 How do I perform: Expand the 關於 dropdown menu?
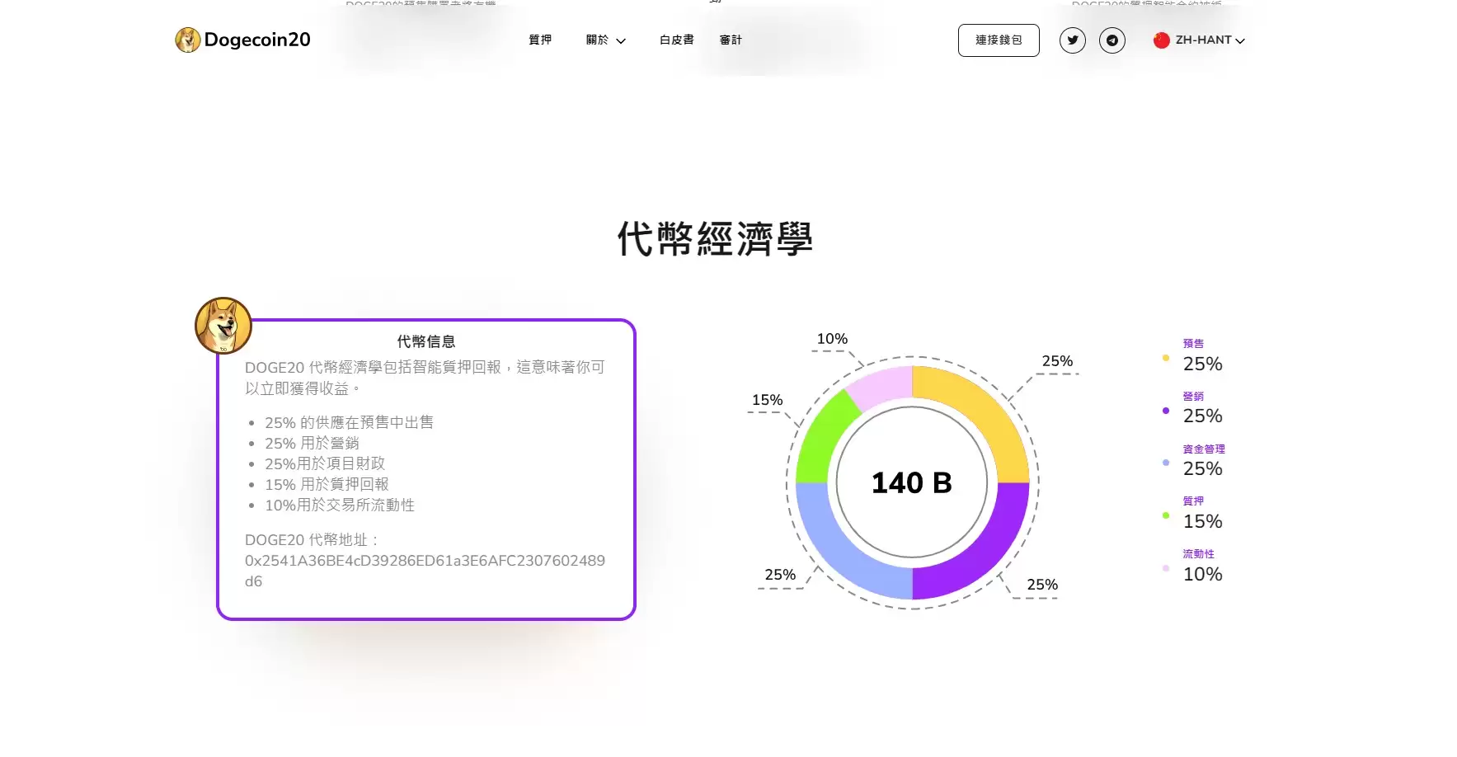605,40
